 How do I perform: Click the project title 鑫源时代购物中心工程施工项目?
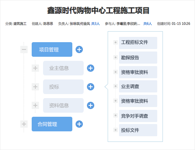tap(98, 11)
